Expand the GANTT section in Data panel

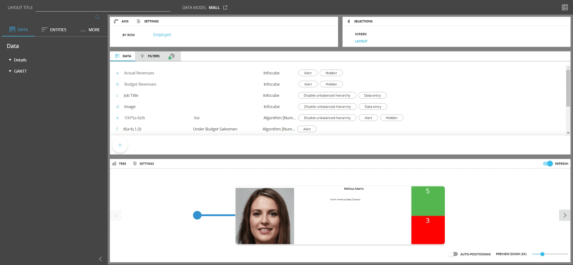click(x=18, y=71)
